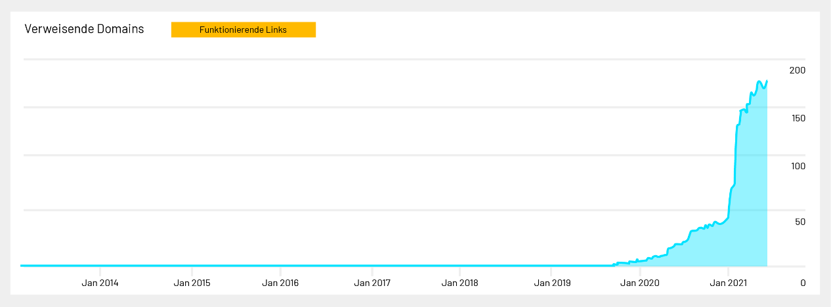831x307 pixels.
Task: Select the Jan 2021 axis label
Action: click(x=729, y=283)
